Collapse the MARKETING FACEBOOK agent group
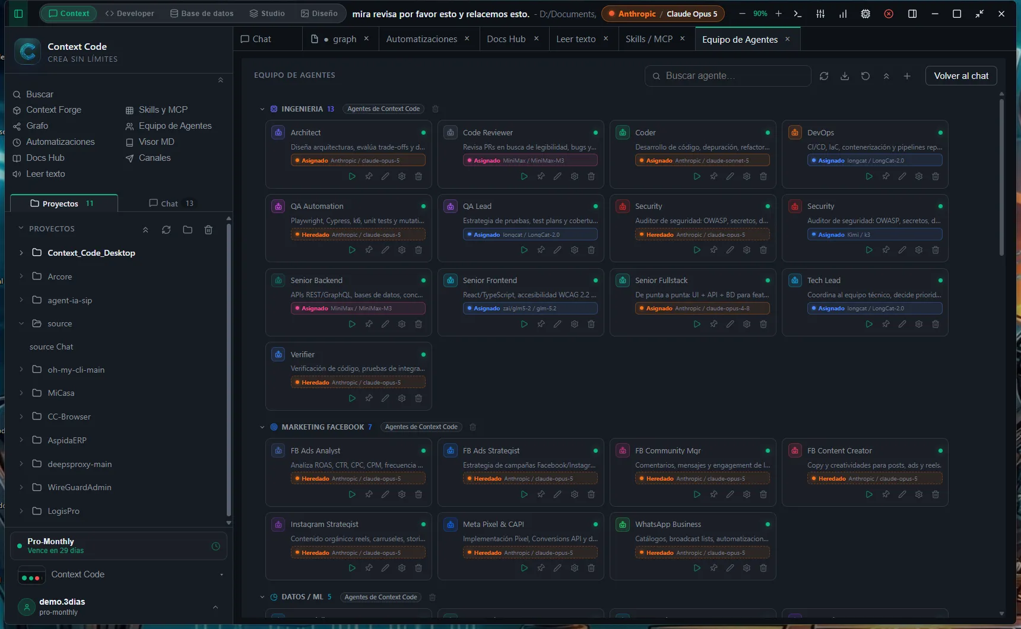The width and height of the screenshot is (1021, 629). coord(262,427)
